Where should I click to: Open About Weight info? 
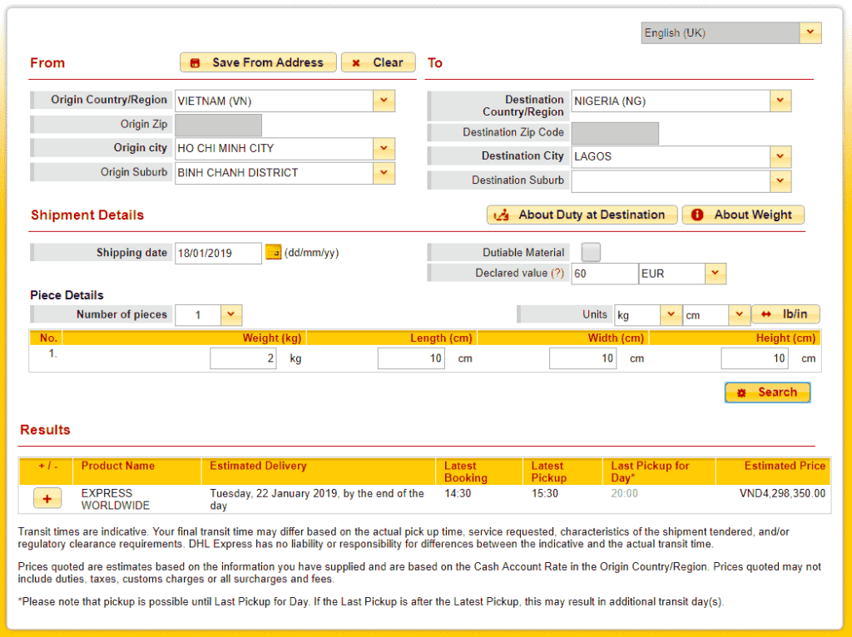click(x=743, y=215)
